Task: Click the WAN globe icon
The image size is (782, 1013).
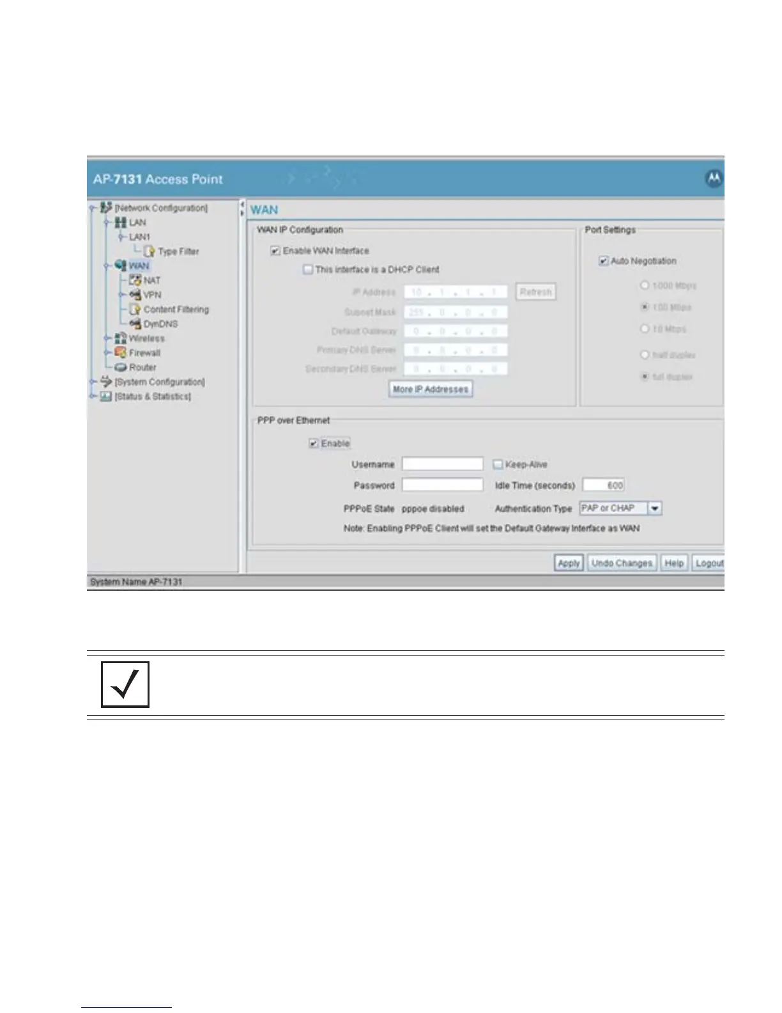Action: (x=121, y=265)
